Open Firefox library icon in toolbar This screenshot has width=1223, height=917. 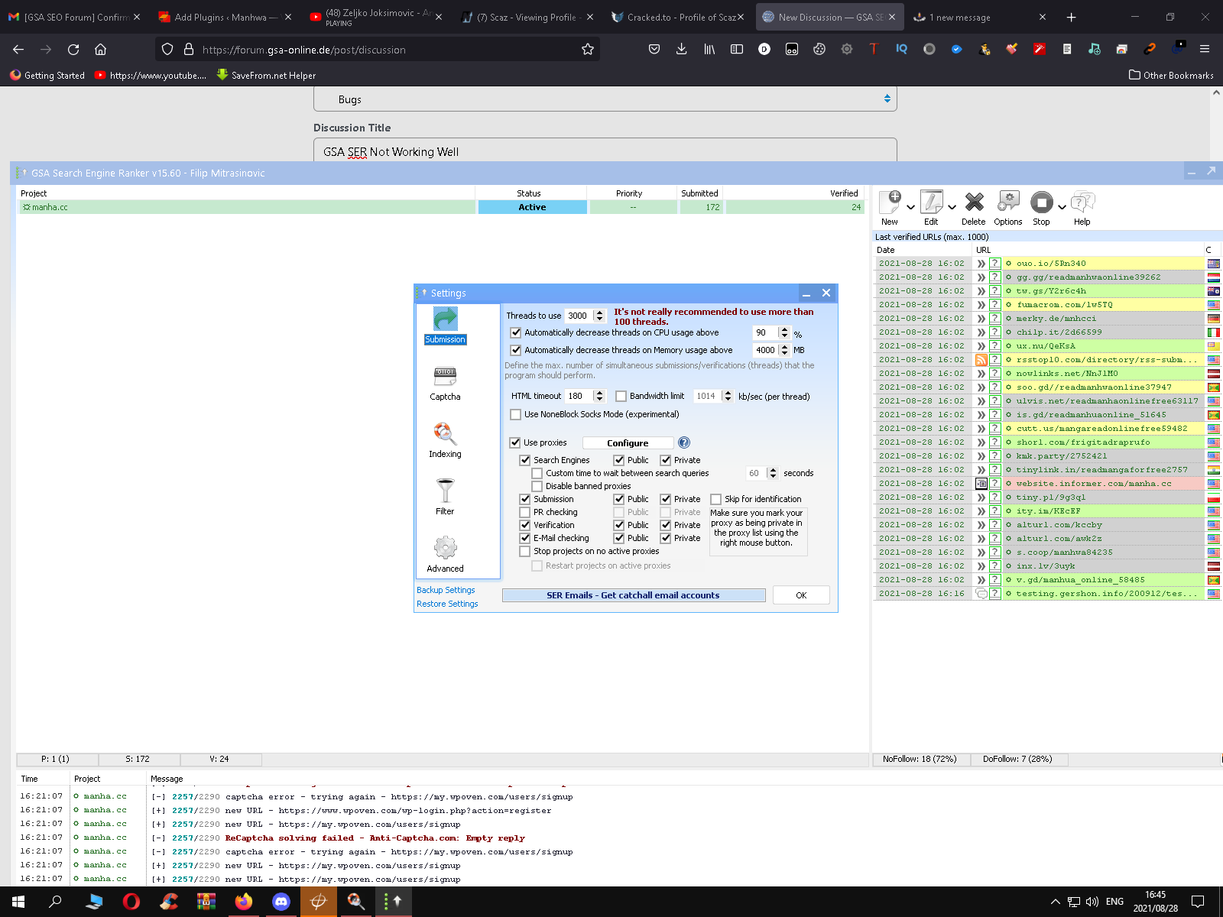(709, 49)
